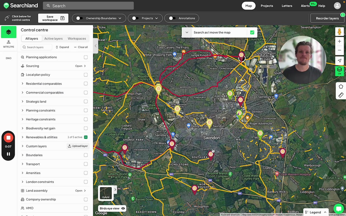Open the chat support bubble

tap(338, 209)
